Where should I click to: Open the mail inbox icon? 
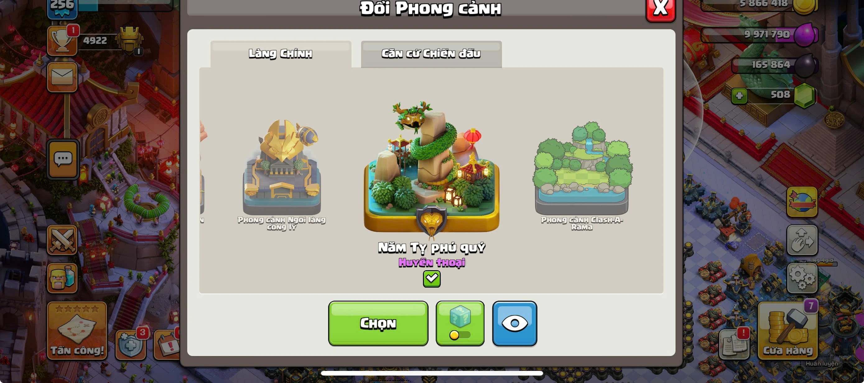tap(63, 77)
